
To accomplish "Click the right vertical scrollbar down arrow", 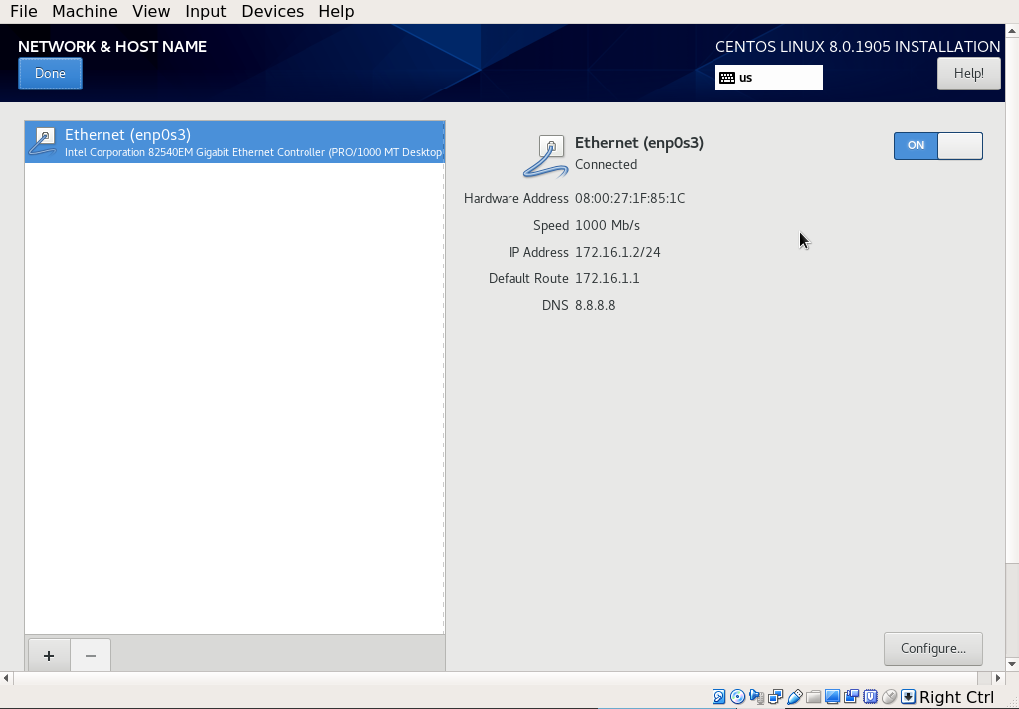I will coord(1012,666).
